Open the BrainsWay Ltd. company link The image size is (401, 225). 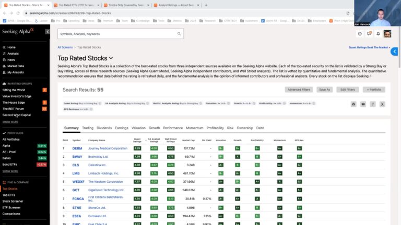(x=98, y=157)
